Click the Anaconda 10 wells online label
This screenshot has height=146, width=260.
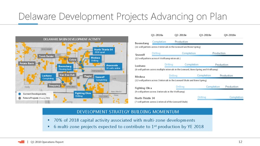113,67
